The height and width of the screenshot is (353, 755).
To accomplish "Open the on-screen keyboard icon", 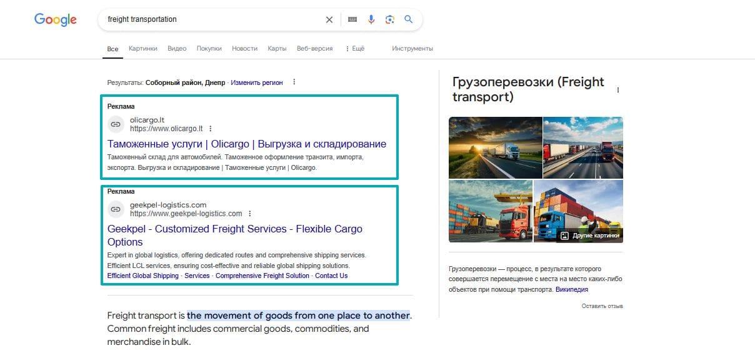I will [x=352, y=19].
